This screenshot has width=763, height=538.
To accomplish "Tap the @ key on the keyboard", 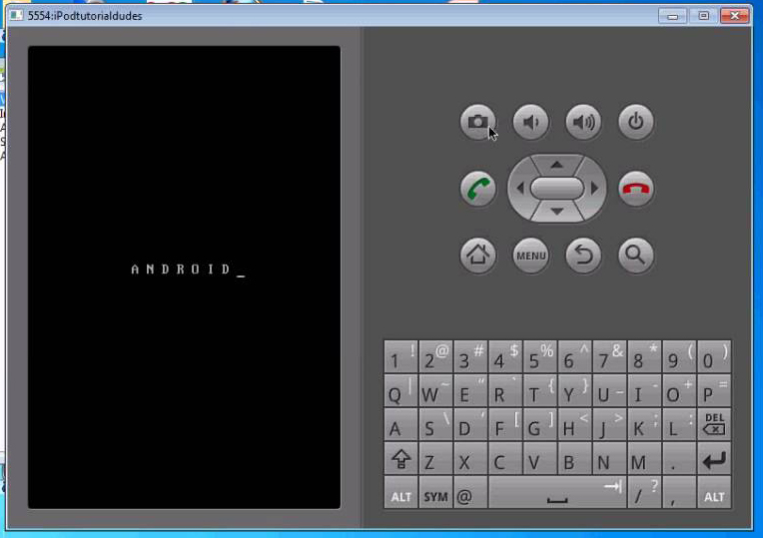I will (x=470, y=492).
